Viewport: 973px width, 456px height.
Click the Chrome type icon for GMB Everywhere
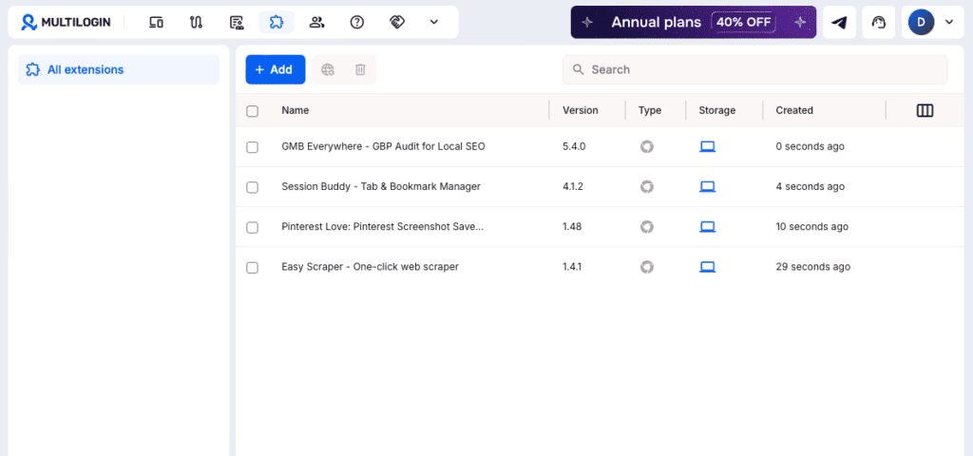coord(647,146)
